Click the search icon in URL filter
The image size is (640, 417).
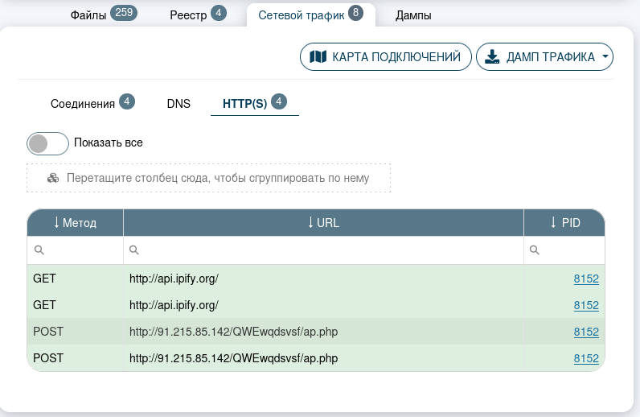click(x=134, y=250)
